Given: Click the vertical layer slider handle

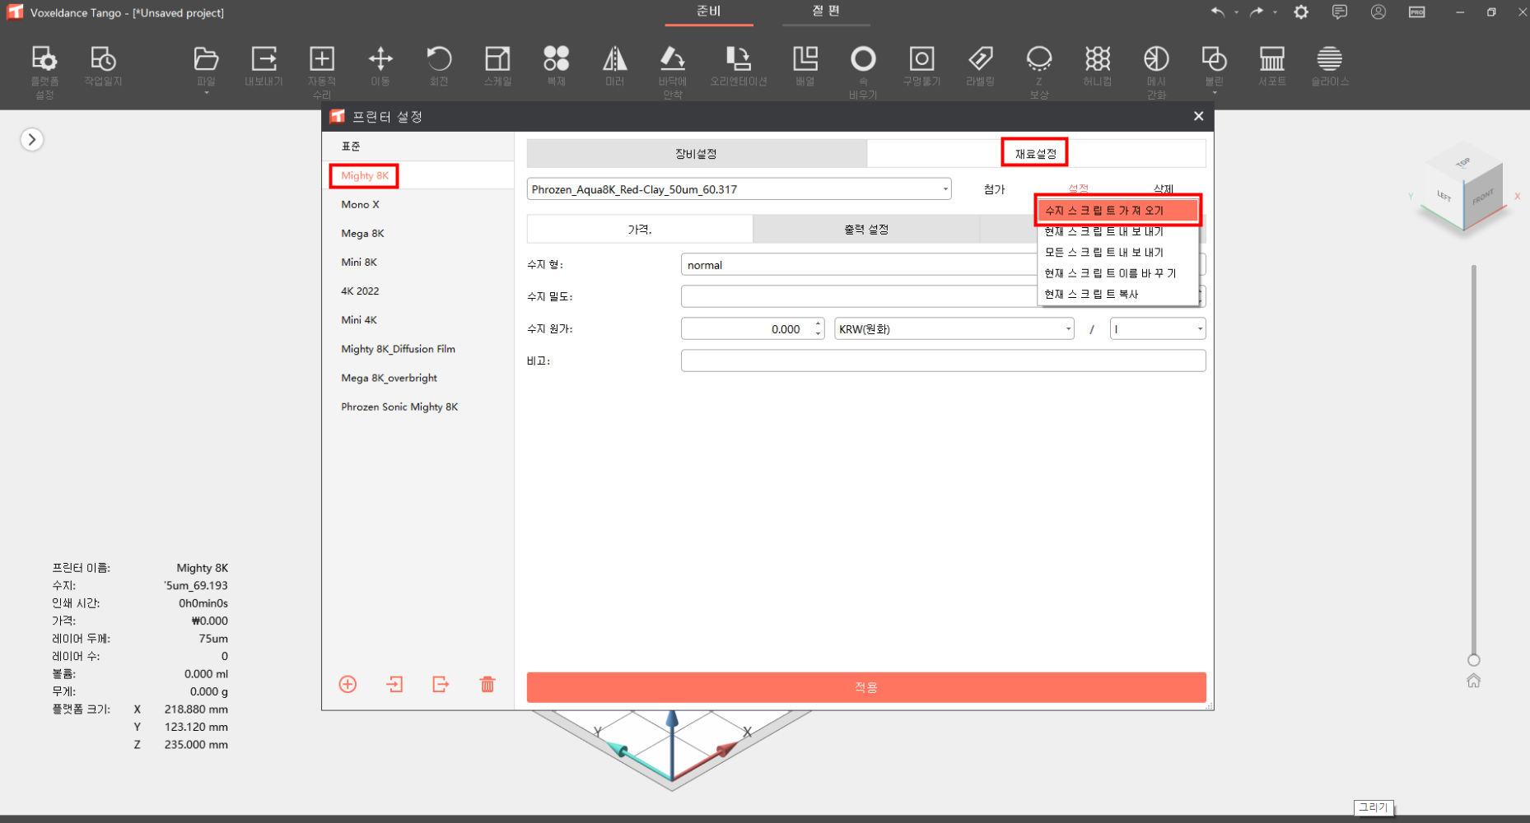Looking at the screenshot, I should click(x=1473, y=660).
